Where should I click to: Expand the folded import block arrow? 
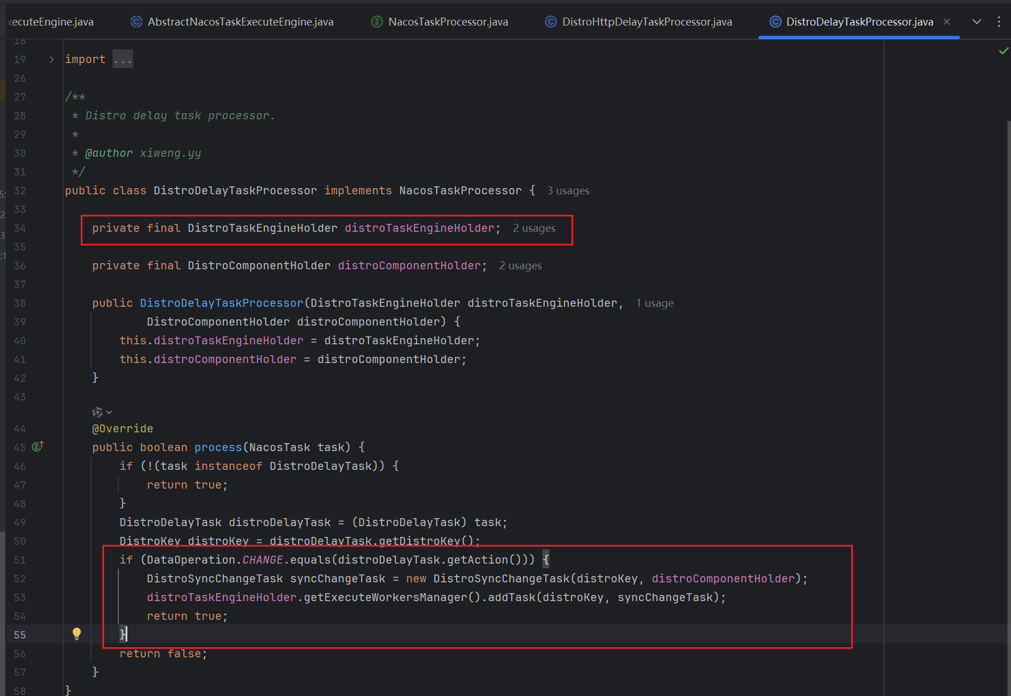click(52, 59)
